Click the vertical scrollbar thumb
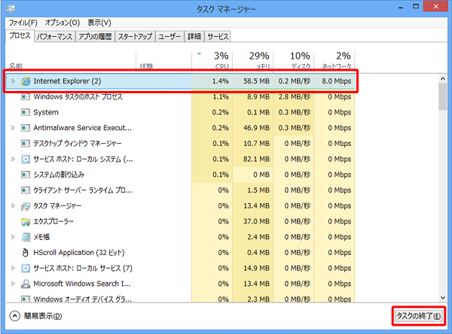Viewport: 452px width, 334px height. [443, 97]
